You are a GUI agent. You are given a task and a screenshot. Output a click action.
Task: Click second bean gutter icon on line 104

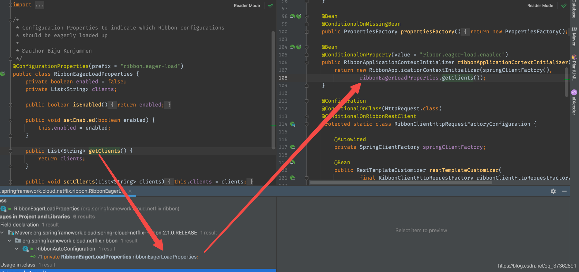tap(299, 47)
